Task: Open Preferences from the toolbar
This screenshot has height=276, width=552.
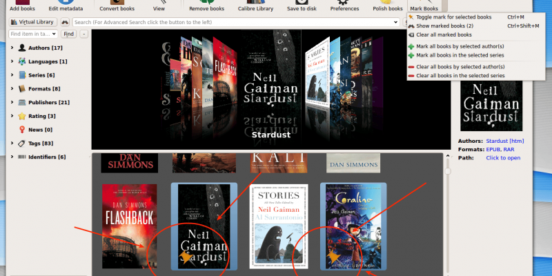Action: 344,6
